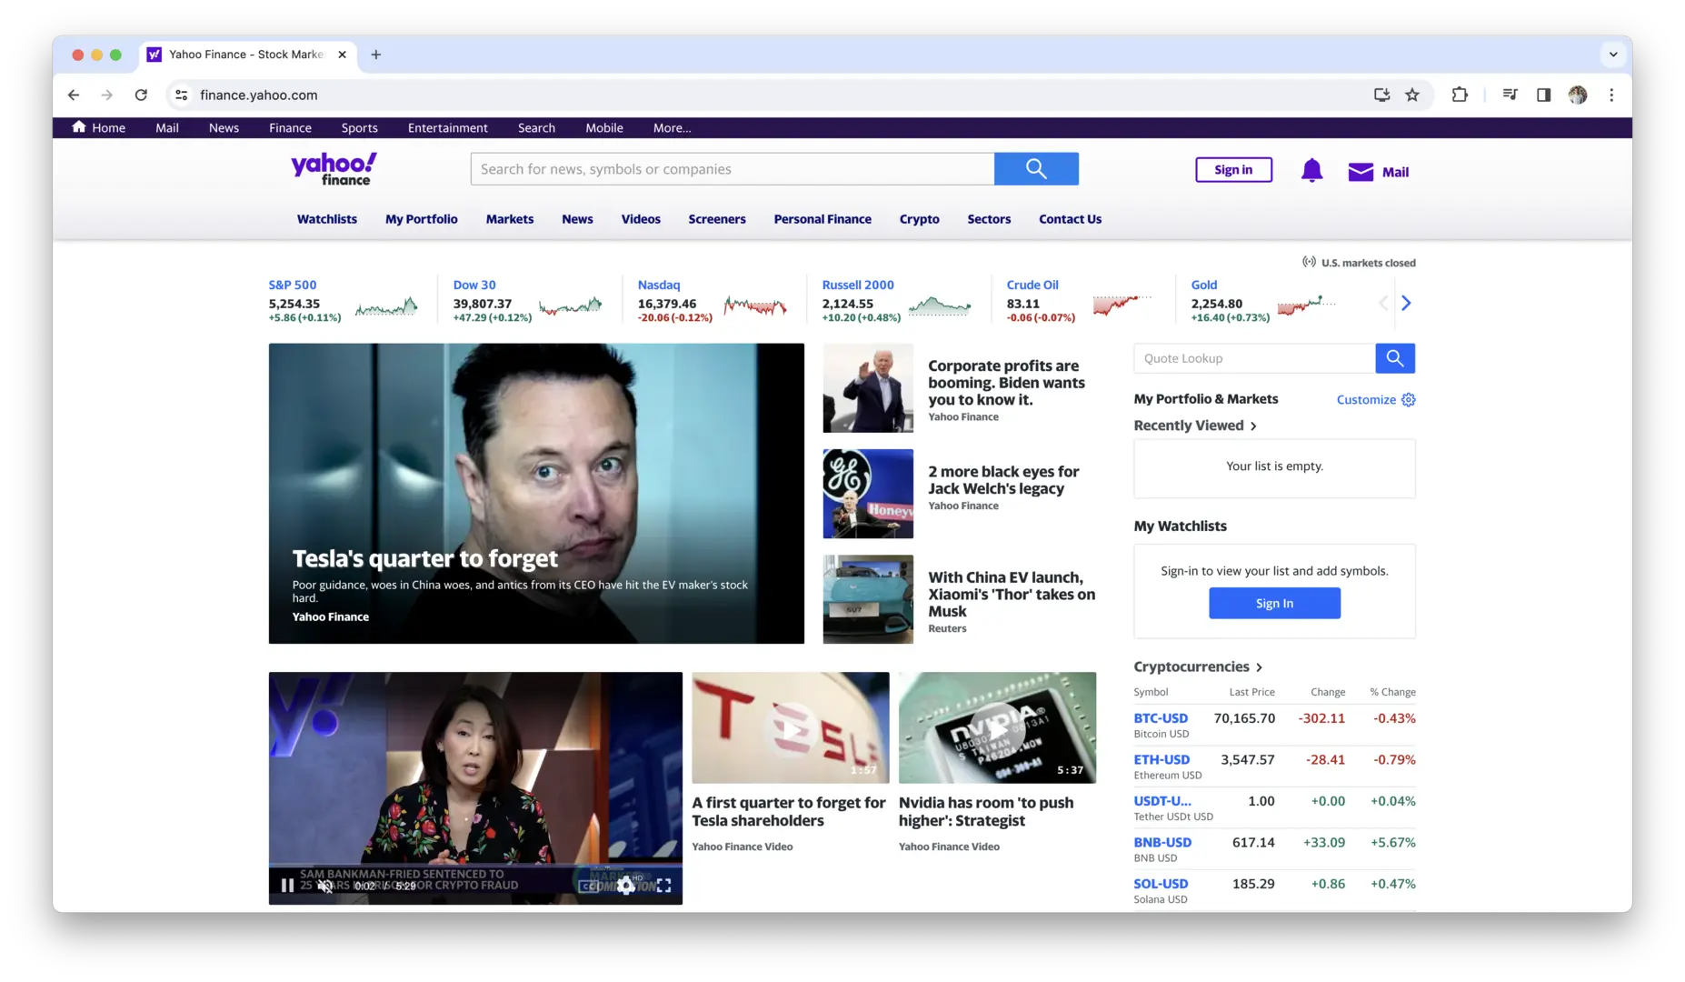Viewport: 1685px width, 982px height.
Task: Open browser extensions puzzle icon
Action: click(1460, 95)
